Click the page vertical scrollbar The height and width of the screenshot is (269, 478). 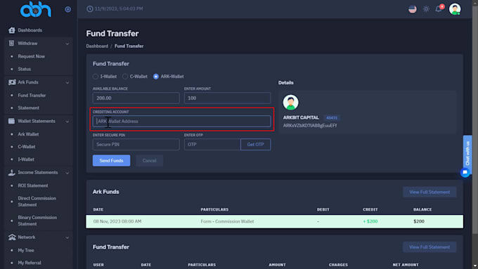[x=475, y=119]
